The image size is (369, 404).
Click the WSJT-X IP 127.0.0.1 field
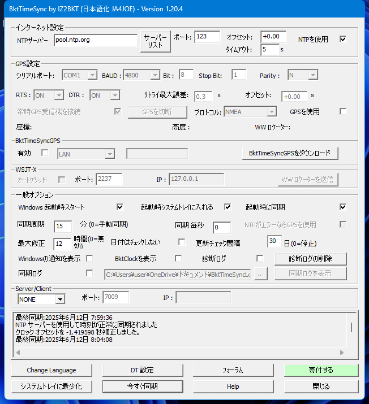click(196, 179)
